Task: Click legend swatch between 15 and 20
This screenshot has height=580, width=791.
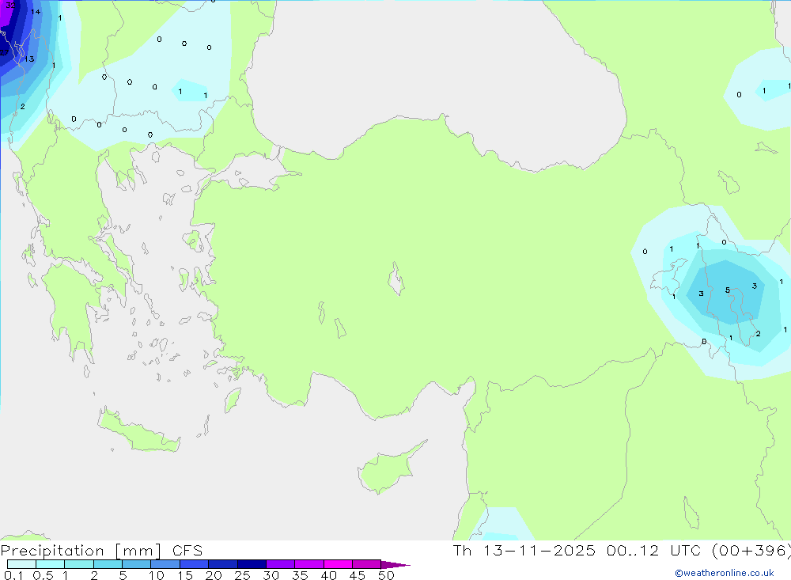Action: coord(195,564)
